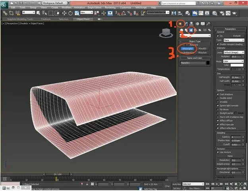The width and height of the screenshot is (248, 191).
Task: Toggle the Percent Snap icon
Action: [x=130, y=13]
